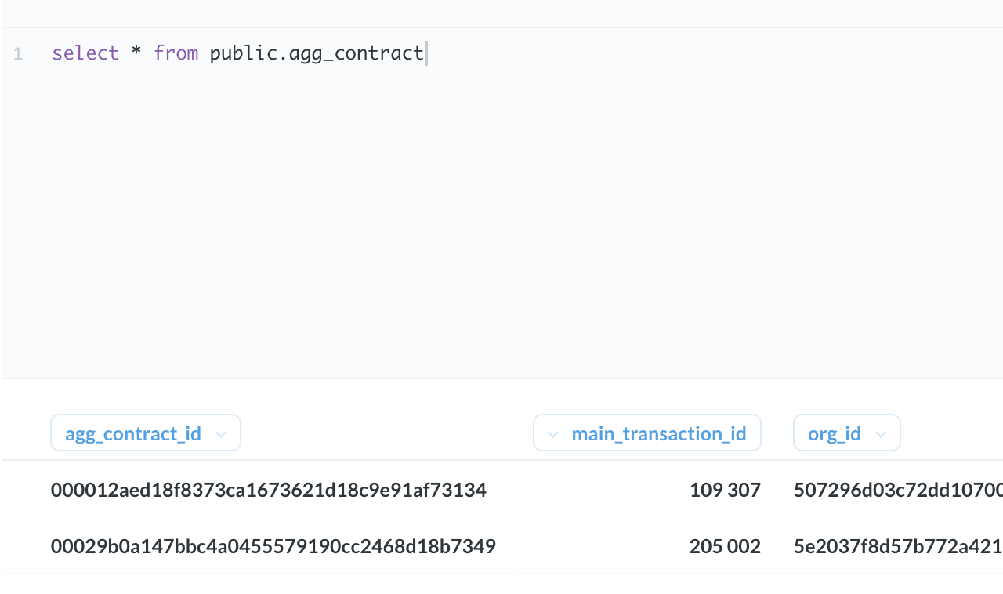
Task: Expand the chevron left of main_transaction_id
Action: pyautogui.click(x=552, y=433)
